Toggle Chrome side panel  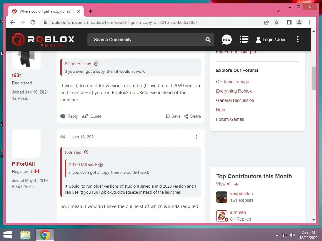pos(289,22)
